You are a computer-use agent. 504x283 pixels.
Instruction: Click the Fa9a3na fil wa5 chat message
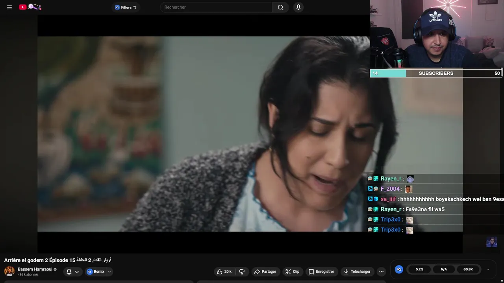(425, 209)
